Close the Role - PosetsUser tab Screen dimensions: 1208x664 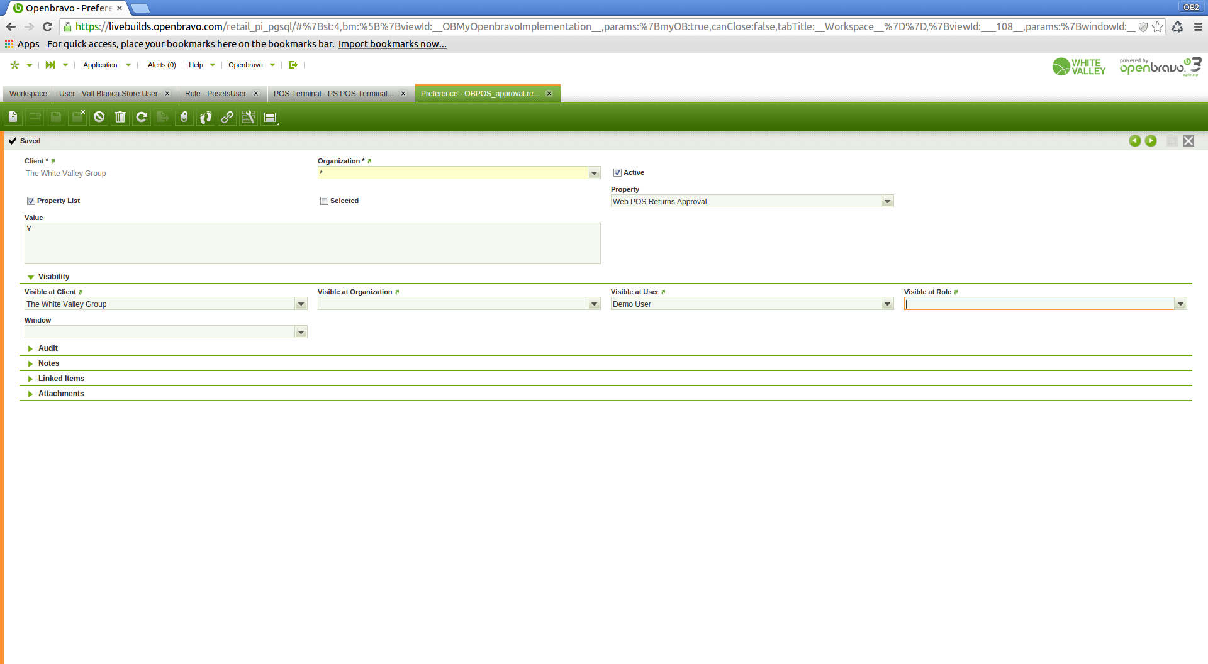[256, 94]
